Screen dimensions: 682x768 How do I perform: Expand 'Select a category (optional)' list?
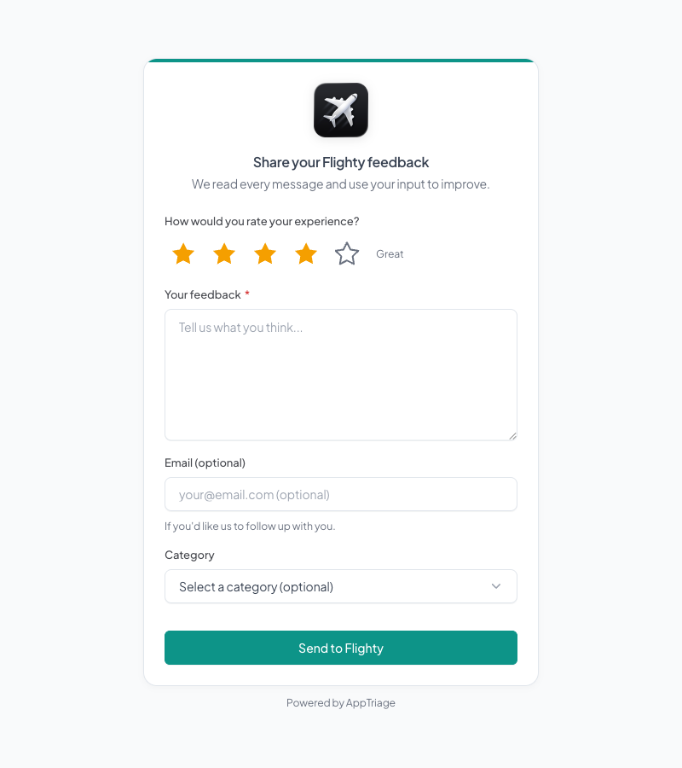coord(341,586)
